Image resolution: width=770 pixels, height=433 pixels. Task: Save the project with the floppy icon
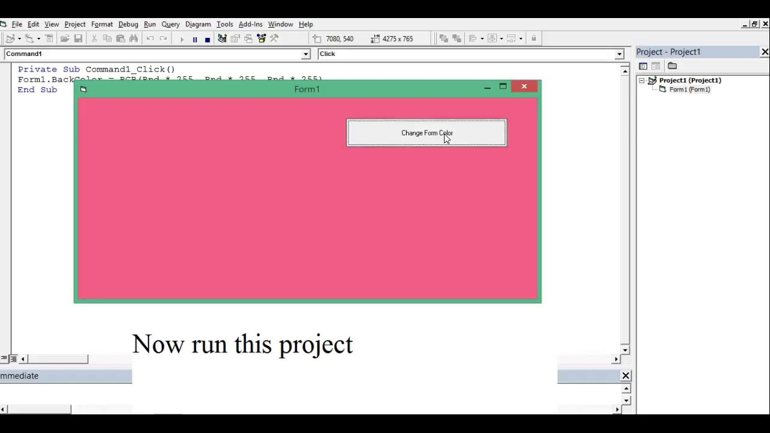click(x=78, y=38)
